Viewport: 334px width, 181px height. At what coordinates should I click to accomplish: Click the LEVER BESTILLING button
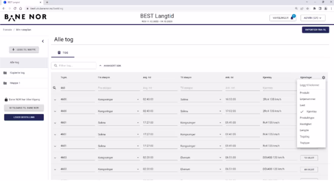[x=24, y=117]
